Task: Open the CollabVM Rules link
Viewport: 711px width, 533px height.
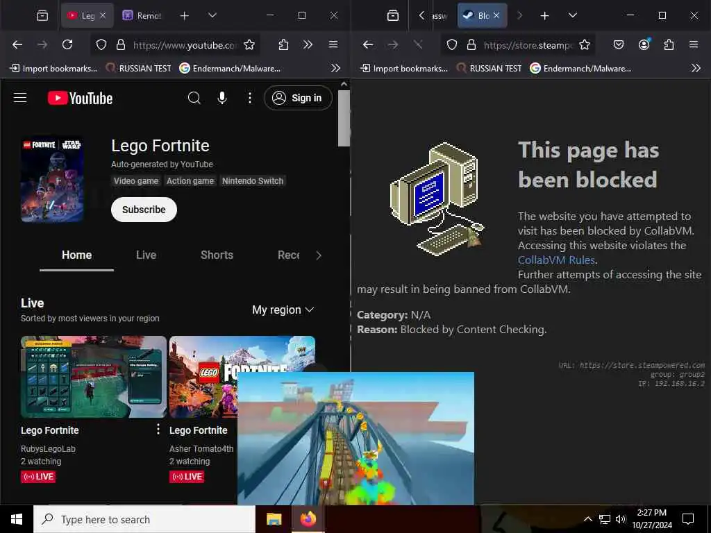Action: [556, 260]
